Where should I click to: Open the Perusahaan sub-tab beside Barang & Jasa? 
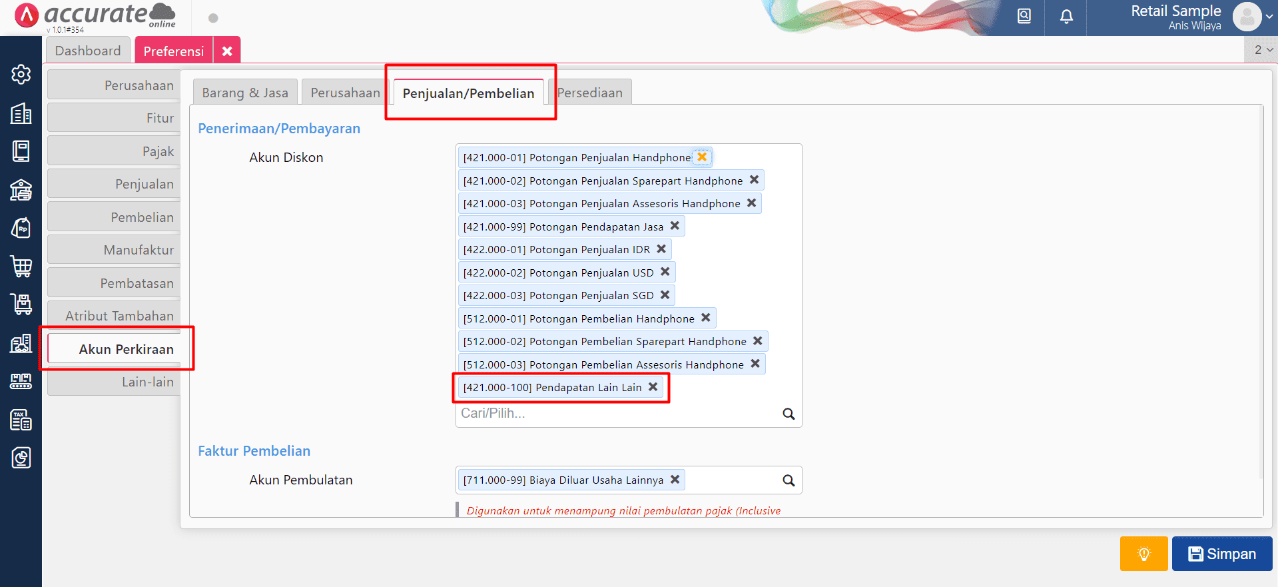tap(345, 93)
